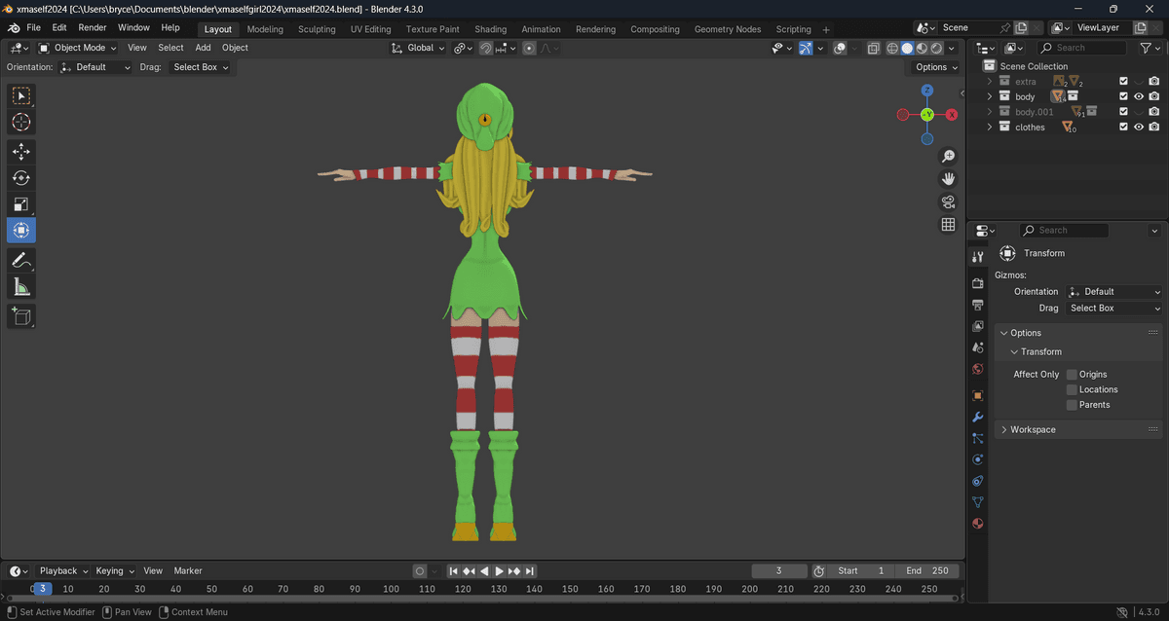This screenshot has width=1169, height=621.
Task: Toggle camera view in the viewport
Action: click(948, 201)
